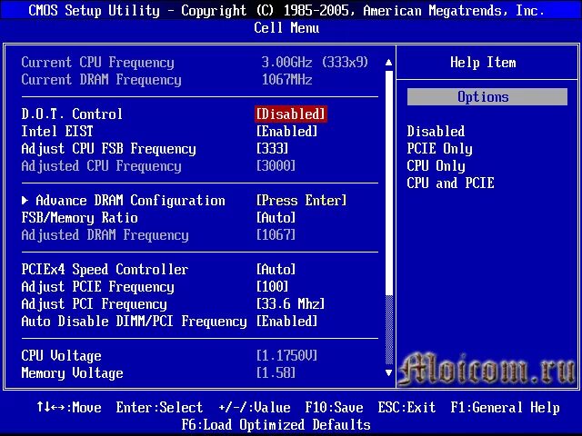582x436 pixels.
Task: Click Adjusted DRAM Frequency [1067] value
Action: (276, 235)
